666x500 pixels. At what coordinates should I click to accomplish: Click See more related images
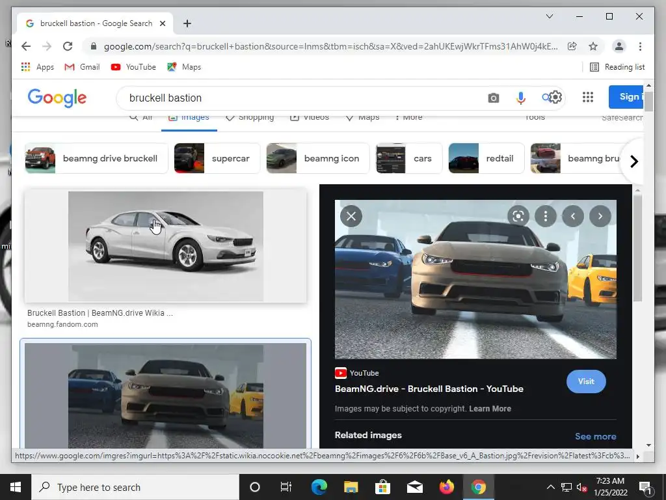pos(596,436)
